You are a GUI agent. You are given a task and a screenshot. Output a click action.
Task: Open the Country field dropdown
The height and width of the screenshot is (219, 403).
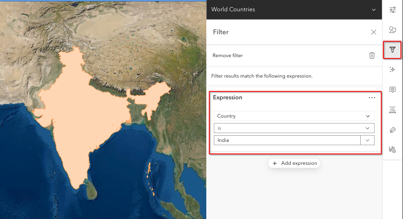pos(294,116)
